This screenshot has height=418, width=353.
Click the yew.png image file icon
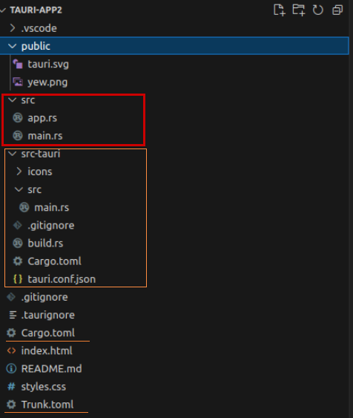18,82
